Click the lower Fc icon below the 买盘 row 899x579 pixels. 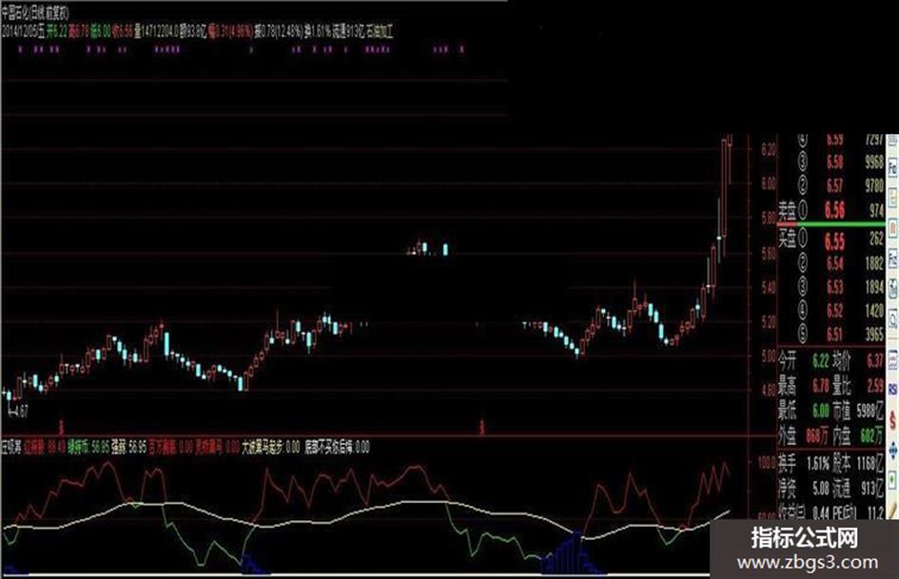892,257
